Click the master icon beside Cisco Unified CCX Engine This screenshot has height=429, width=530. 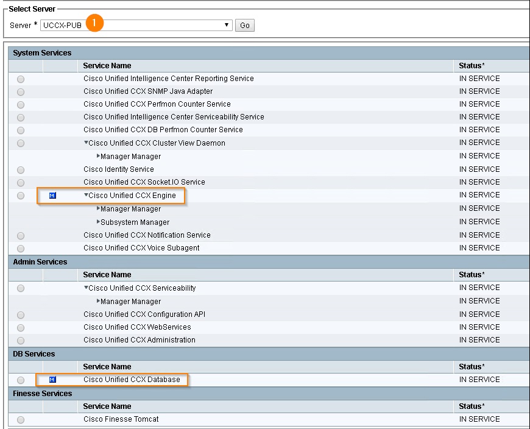52,196
